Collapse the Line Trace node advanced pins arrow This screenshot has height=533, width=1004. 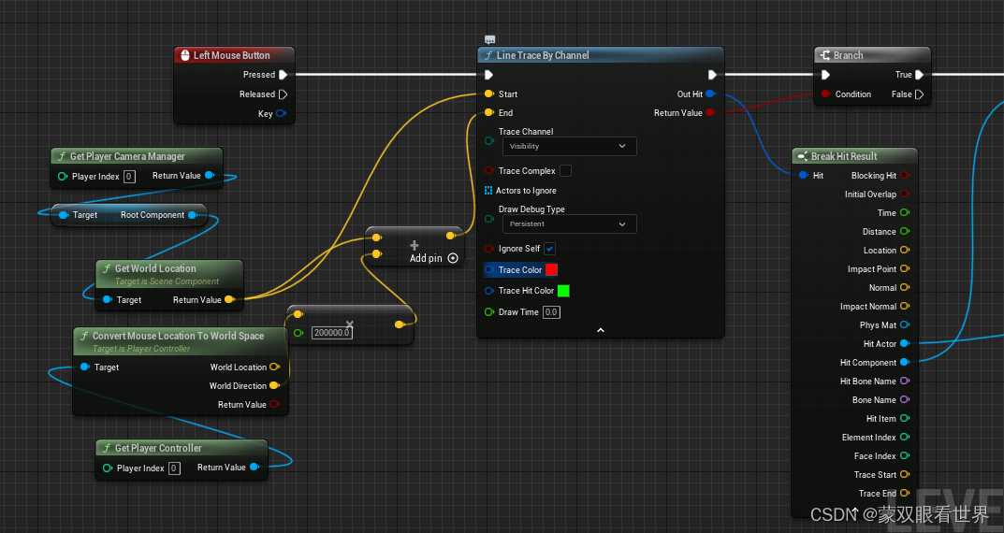(601, 330)
